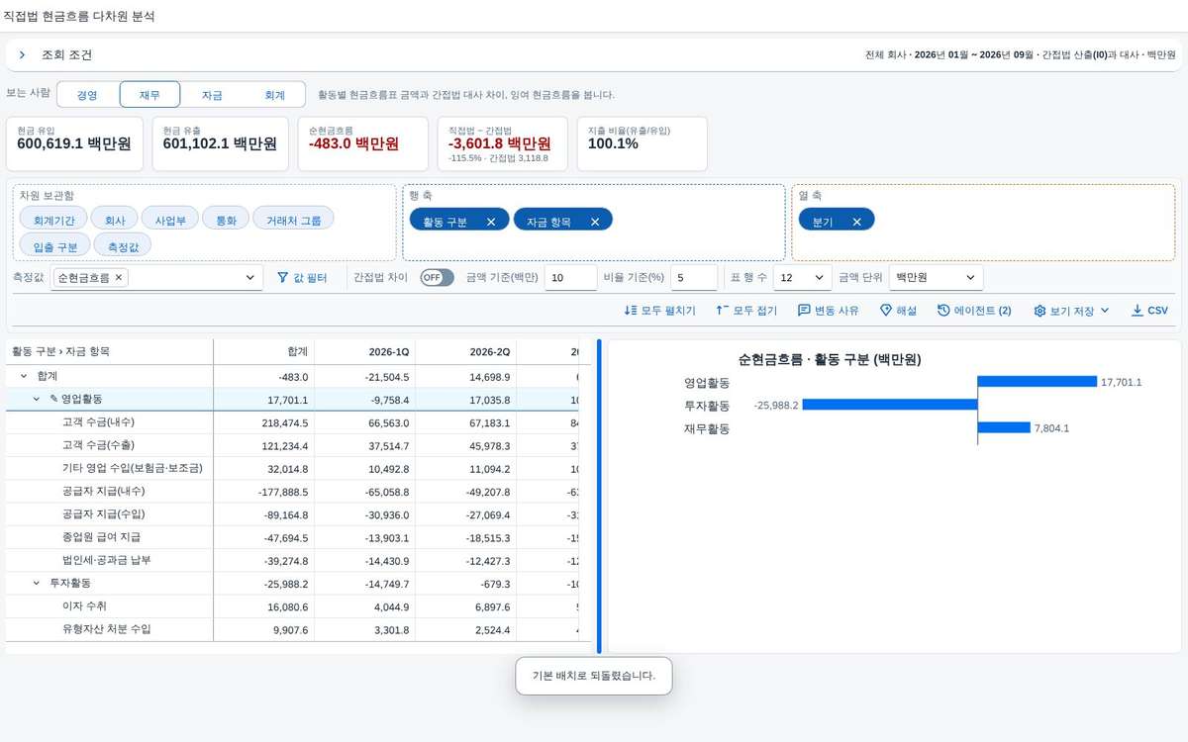Select the 공급자 지급(수입) row label

point(103,513)
